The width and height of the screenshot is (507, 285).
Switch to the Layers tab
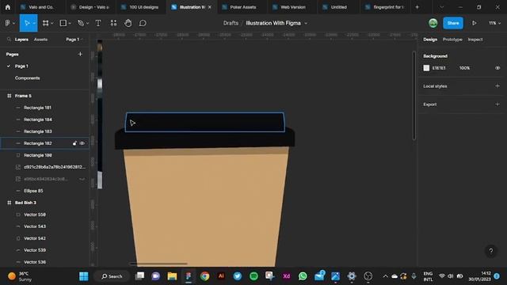point(21,40)
